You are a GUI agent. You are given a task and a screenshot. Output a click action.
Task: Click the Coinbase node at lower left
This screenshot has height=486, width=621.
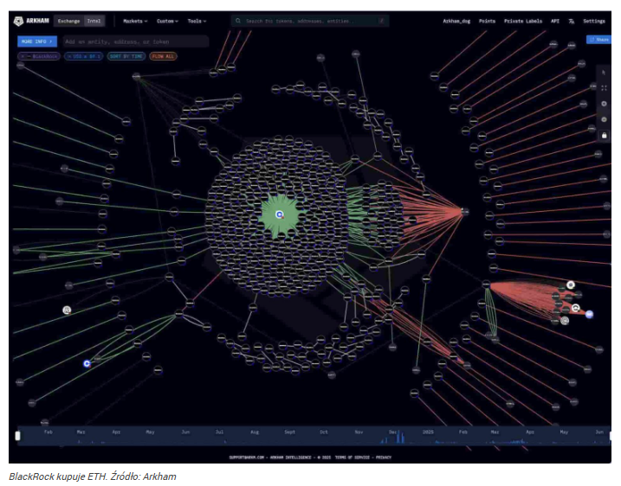coord(87,363)
